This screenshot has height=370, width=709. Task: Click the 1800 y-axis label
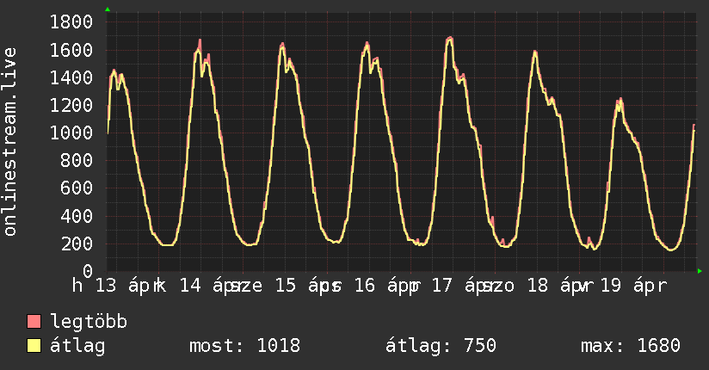coord(72,22)
